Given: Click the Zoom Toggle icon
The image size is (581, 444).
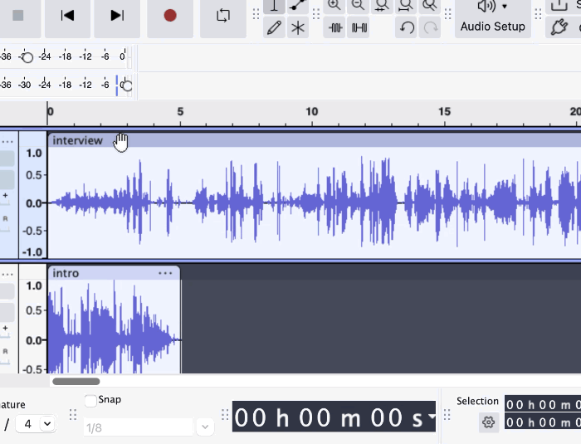Looking at the screenshot, I should tap(429, 6).
